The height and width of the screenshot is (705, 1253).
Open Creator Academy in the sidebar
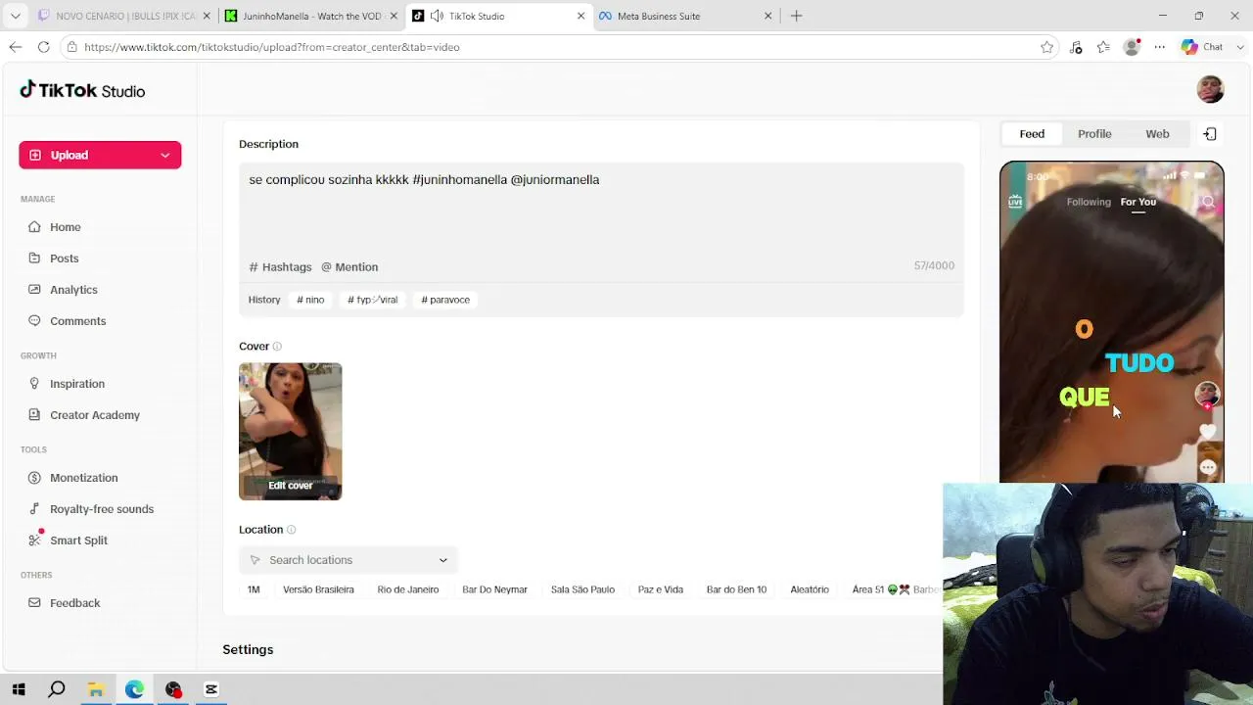coord(95,415)
